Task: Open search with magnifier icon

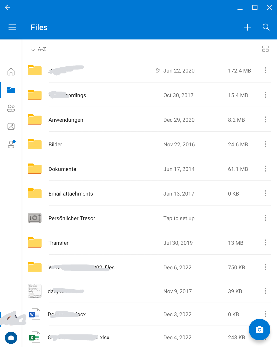Action: tap(266, 27)
